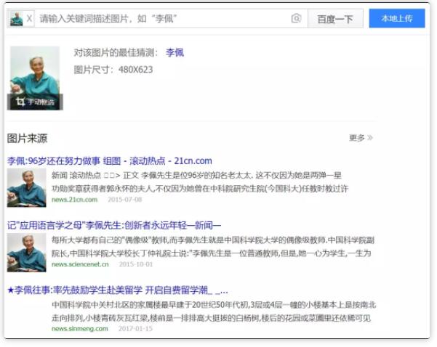Screen dimensions: 437x347
Task: Click the news.21cn.com source URL
Action: [x=74, y=200]
